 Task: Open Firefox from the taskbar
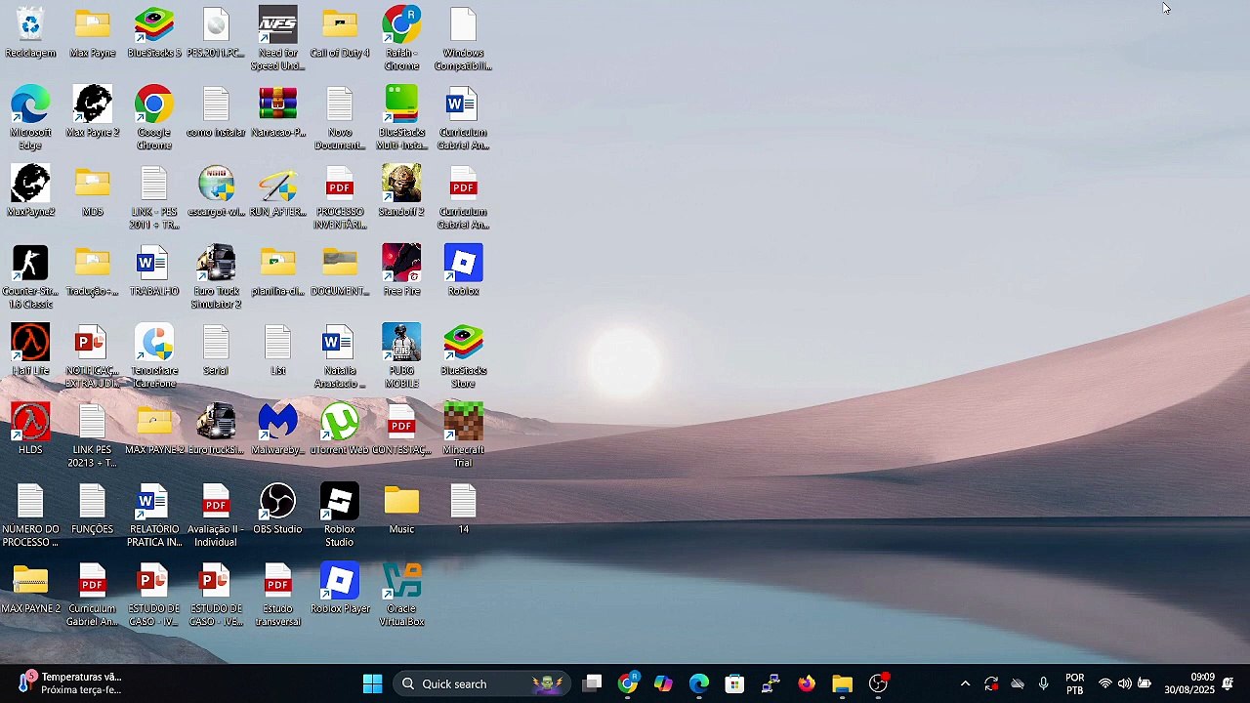[x=807, y=683]
